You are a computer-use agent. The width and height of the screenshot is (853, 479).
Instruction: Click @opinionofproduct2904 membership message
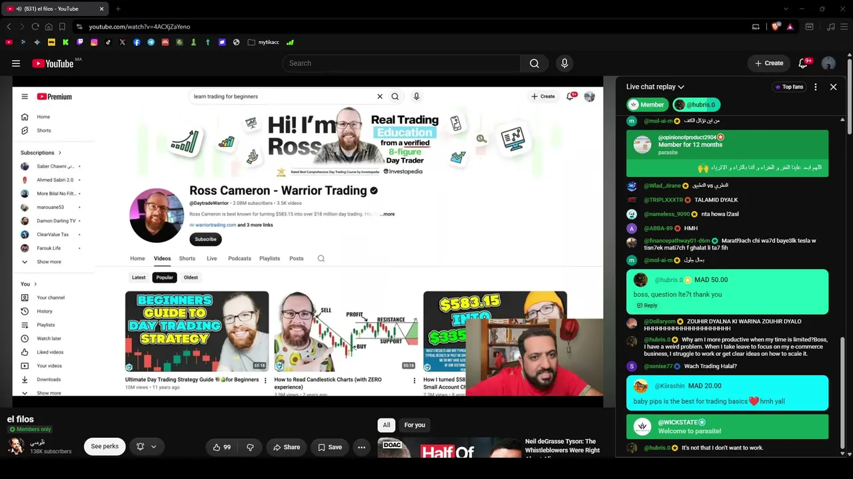[x=727, y=154]
